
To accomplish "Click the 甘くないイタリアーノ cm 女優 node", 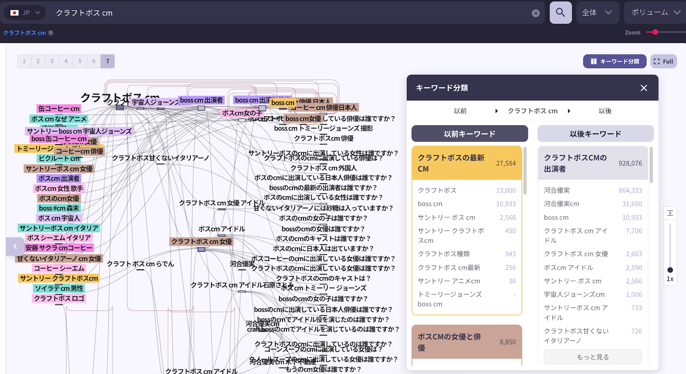I will point(59,258).
